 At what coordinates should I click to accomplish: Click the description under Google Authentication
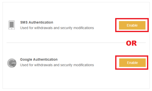coord(57,65)
